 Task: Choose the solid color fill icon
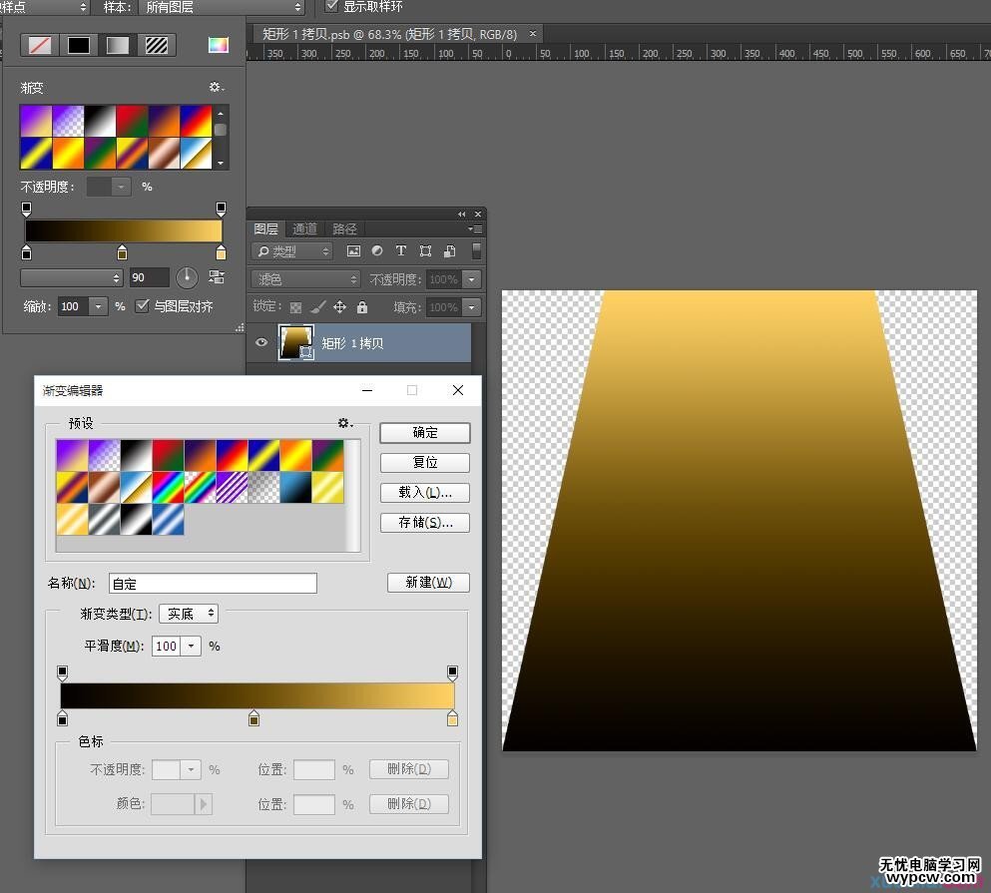79,45
